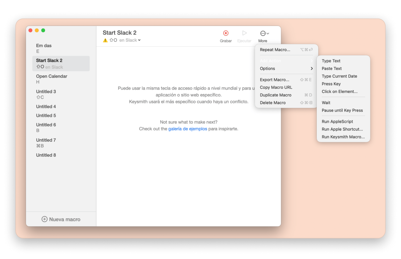Choose Export Macro... menu item

tap(286, 80)
